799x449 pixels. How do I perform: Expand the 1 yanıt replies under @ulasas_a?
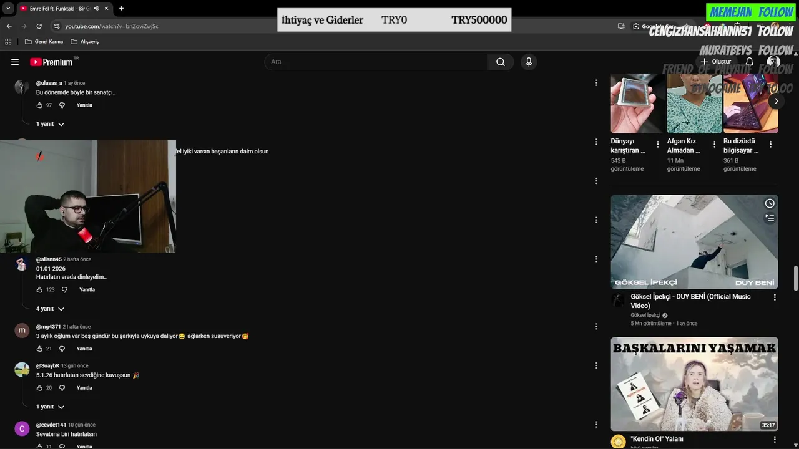click(x=50, y=124)
